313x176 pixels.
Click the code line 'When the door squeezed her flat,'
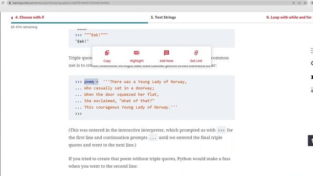tap(122, 94)
